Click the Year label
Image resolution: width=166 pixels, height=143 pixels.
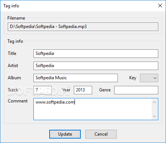(x=66, y=90)
